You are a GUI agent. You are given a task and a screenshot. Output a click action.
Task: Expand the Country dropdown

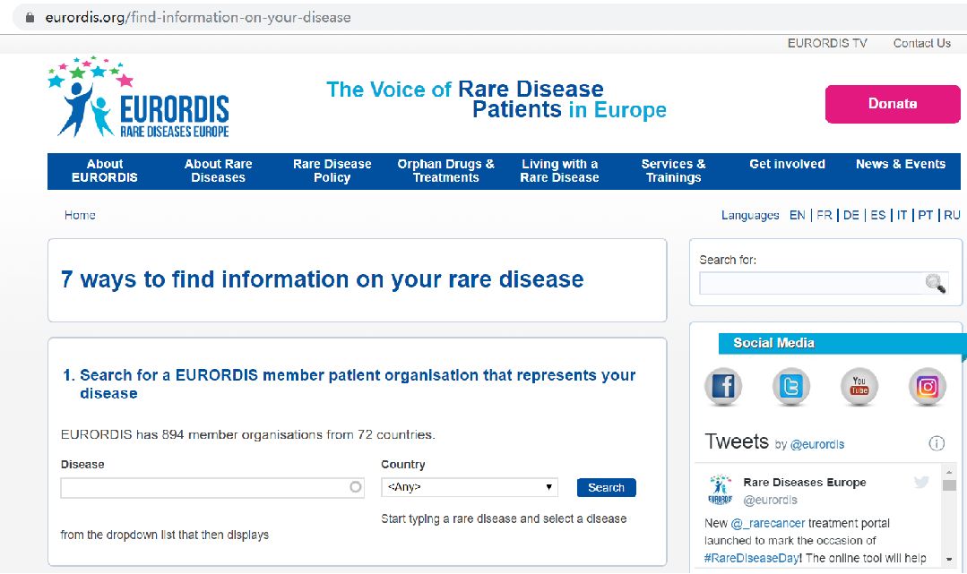tap(469, 487)
